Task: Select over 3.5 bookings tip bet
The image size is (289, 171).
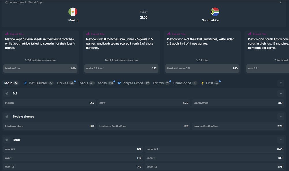Action: click(268, 69)
